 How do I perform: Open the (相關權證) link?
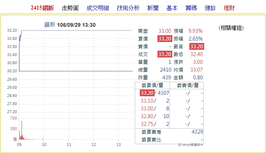[x=231, y=28]
